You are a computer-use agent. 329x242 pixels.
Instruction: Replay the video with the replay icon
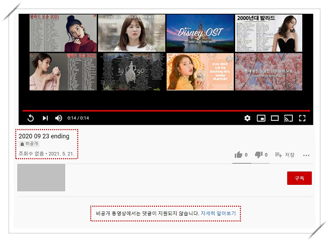coord(31,118)
